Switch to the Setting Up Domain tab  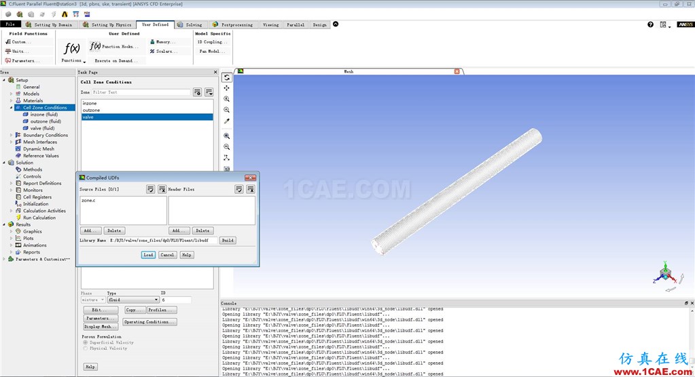pos(49,25)
